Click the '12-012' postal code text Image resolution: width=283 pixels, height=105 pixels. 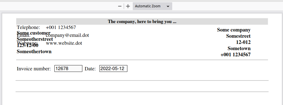(243, 42)
